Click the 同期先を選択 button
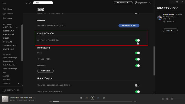Viewport: 185px width, 104px height. (x=45, y=71)
